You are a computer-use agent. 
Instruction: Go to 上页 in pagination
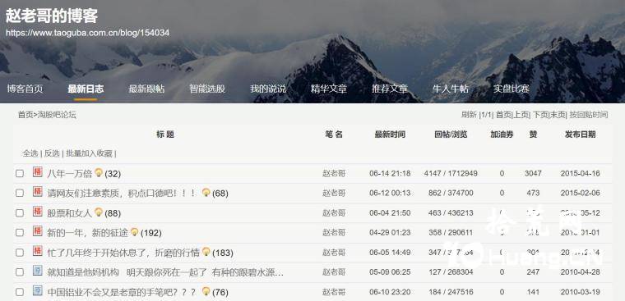pyautogui.click(x=521, y=115)
